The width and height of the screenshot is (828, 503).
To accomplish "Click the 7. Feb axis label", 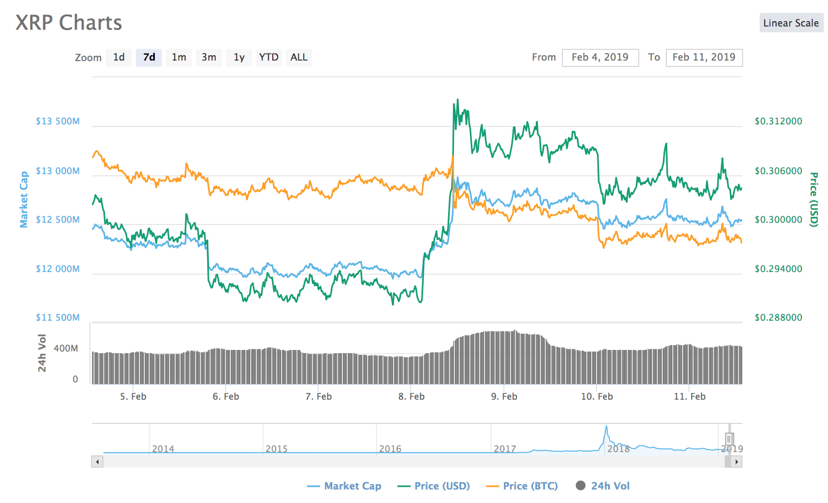I will tap(319, 396).
